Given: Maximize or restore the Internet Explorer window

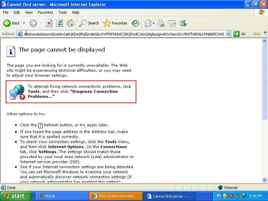Looking at the screenshot, I should (x=256, y=4).
